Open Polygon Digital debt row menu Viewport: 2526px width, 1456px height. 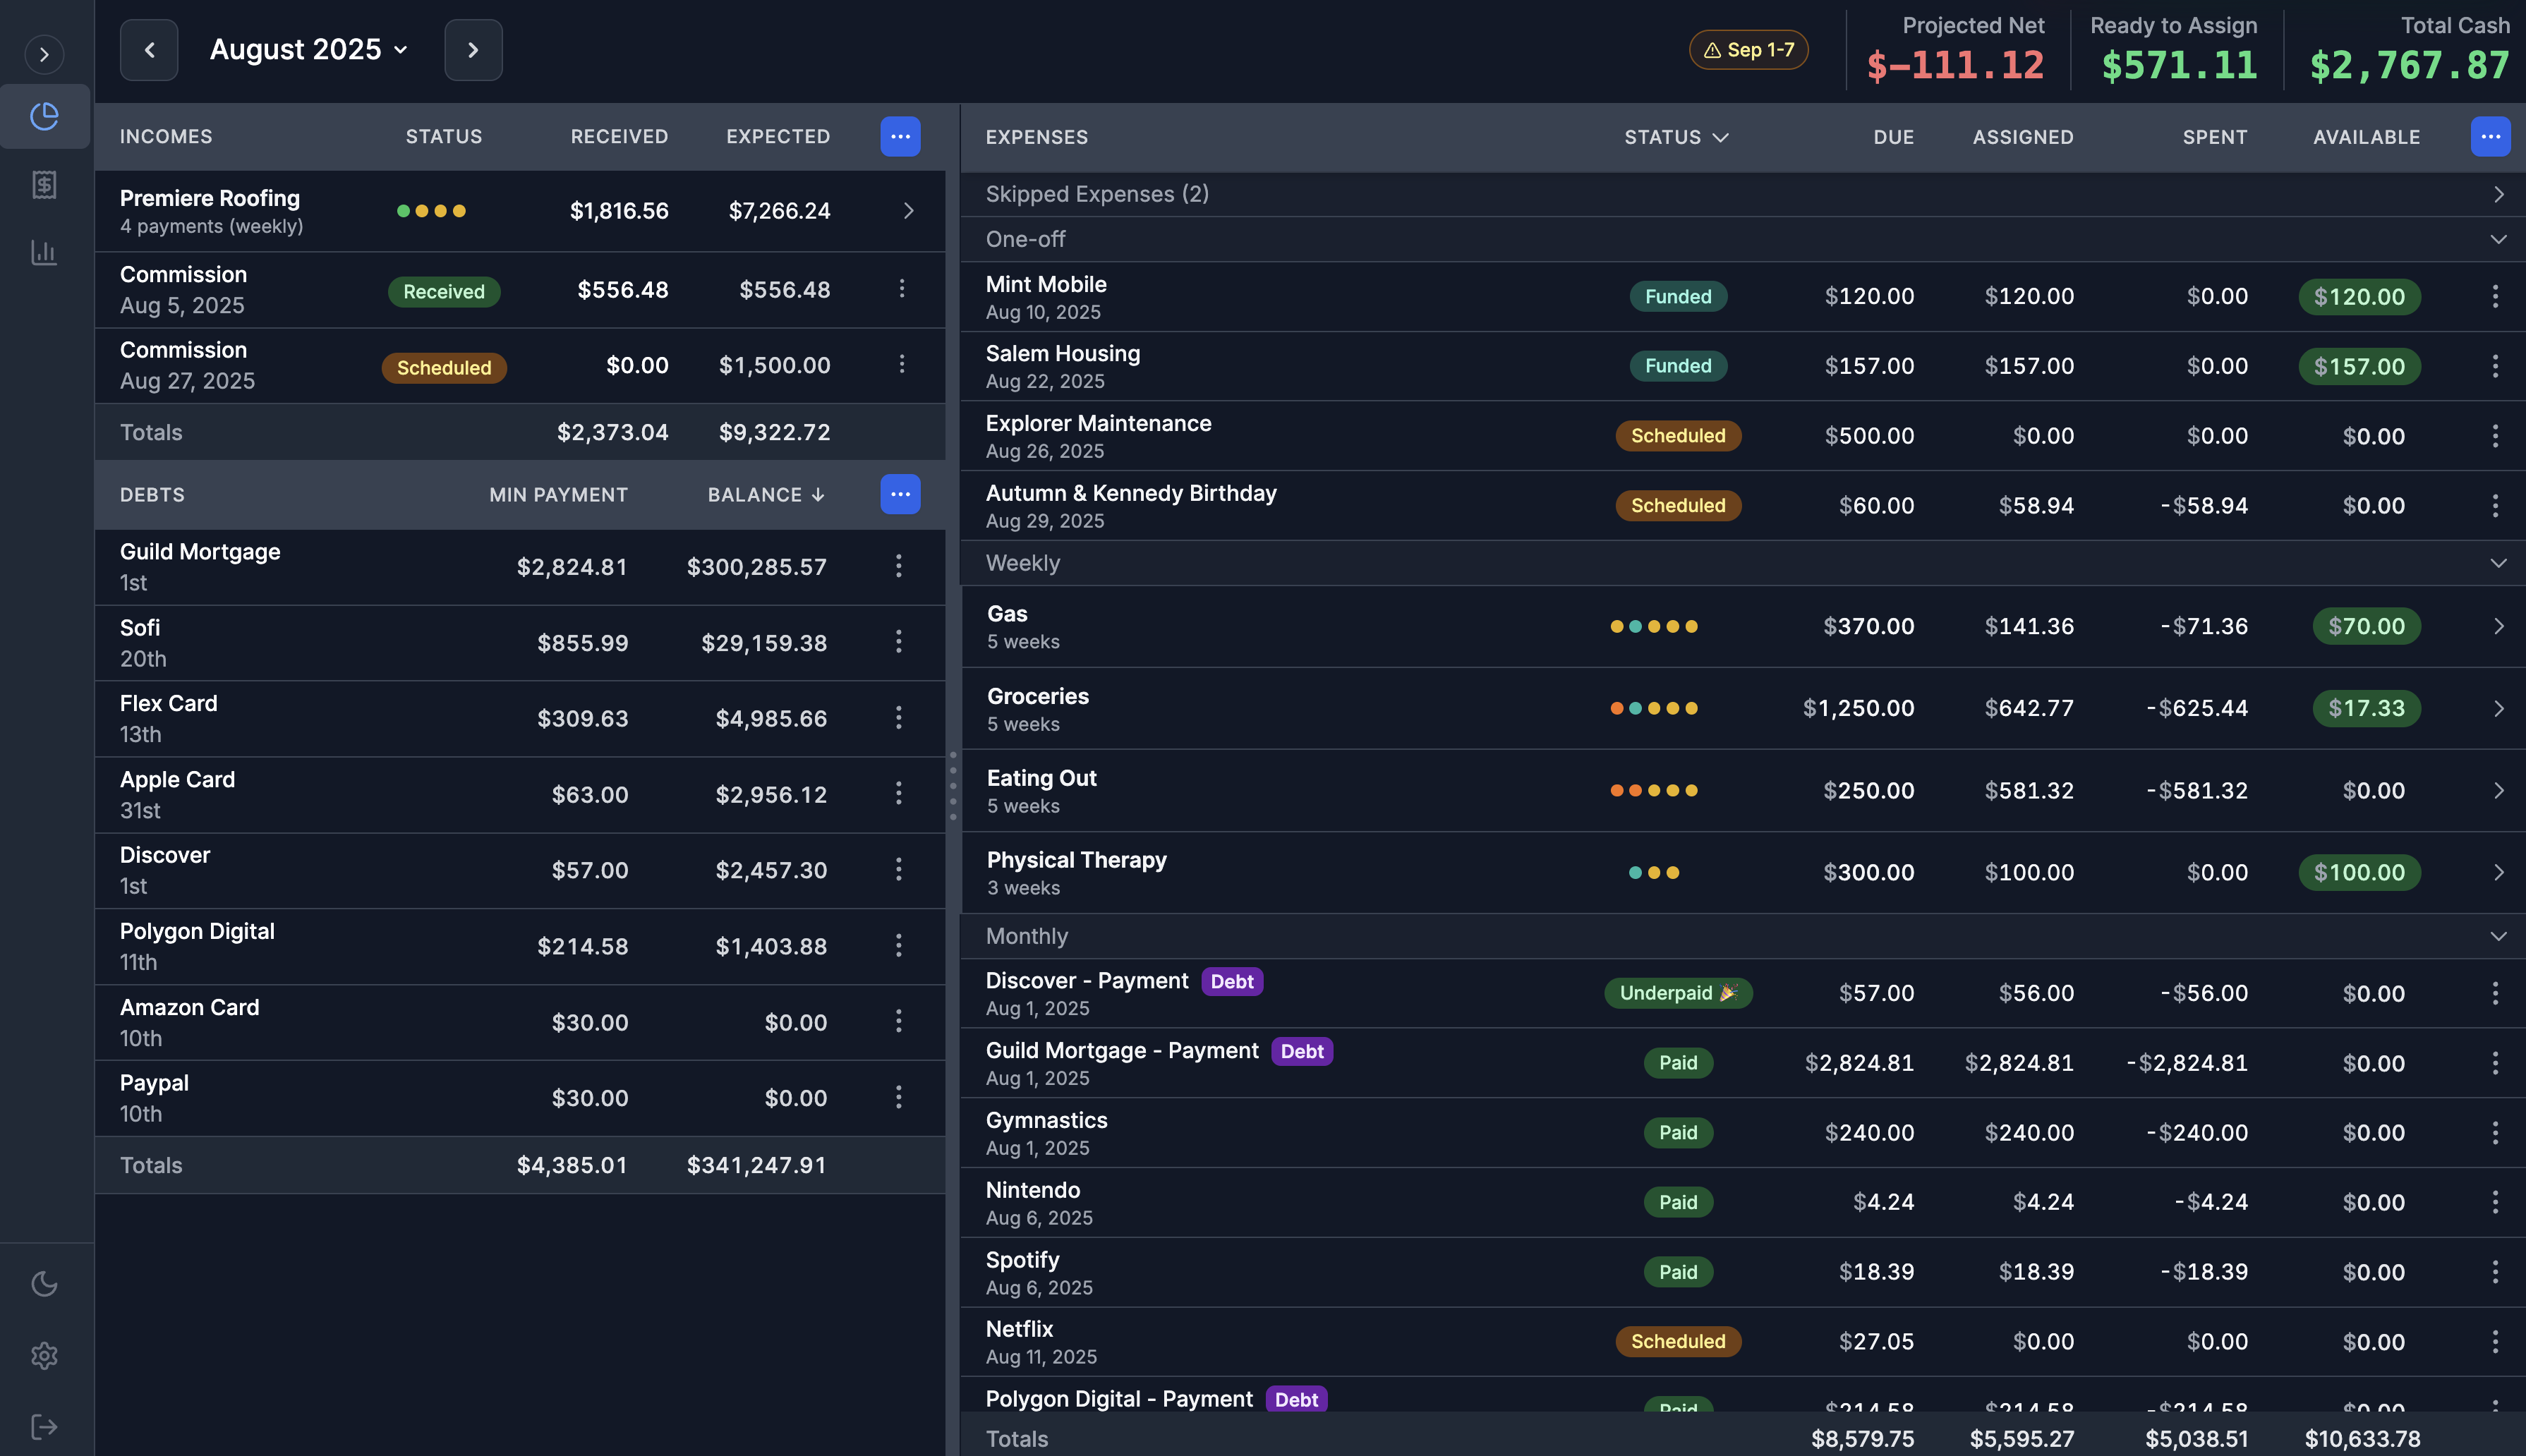click(898, 946)
